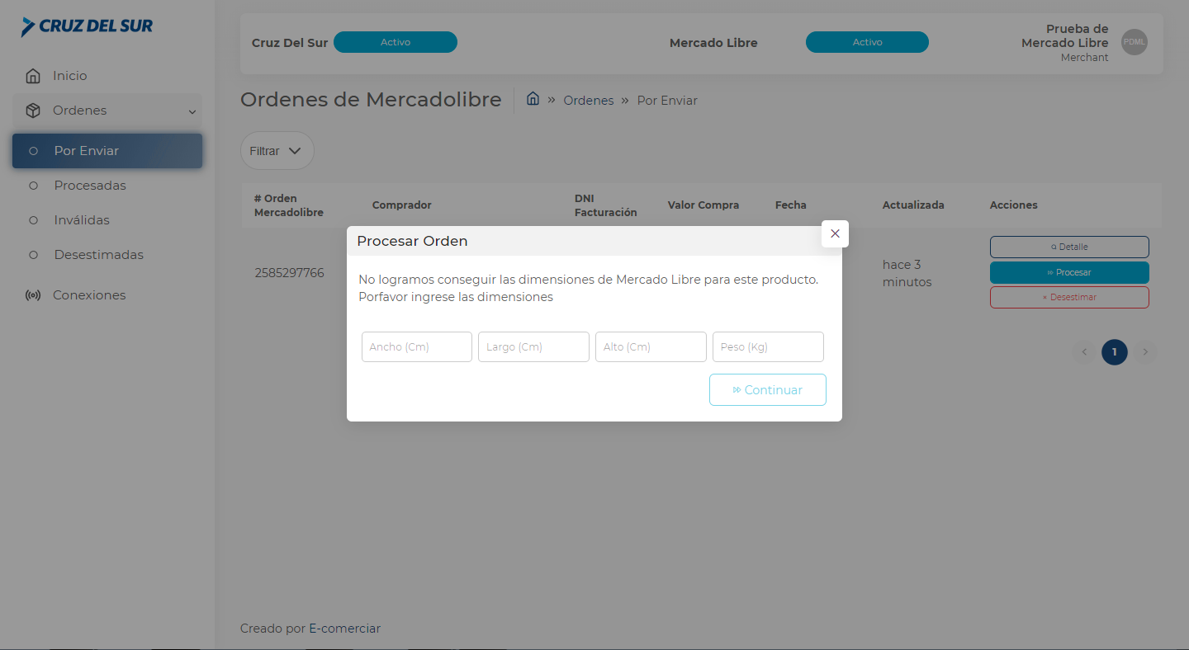Focus the Ancho (Cm) input field

coord(417,347)
